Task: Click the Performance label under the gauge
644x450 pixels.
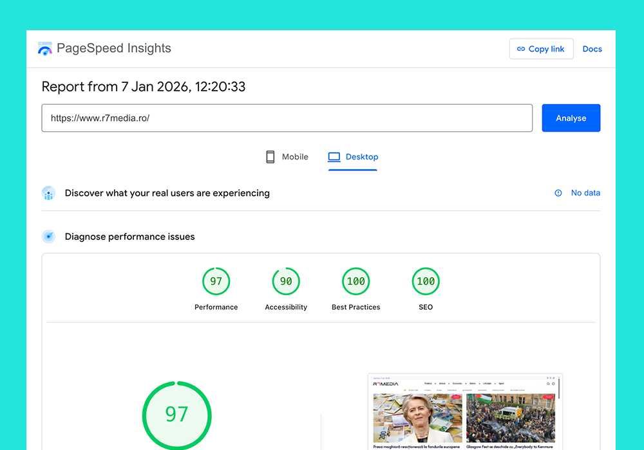Action: click(x=216, y=307)
